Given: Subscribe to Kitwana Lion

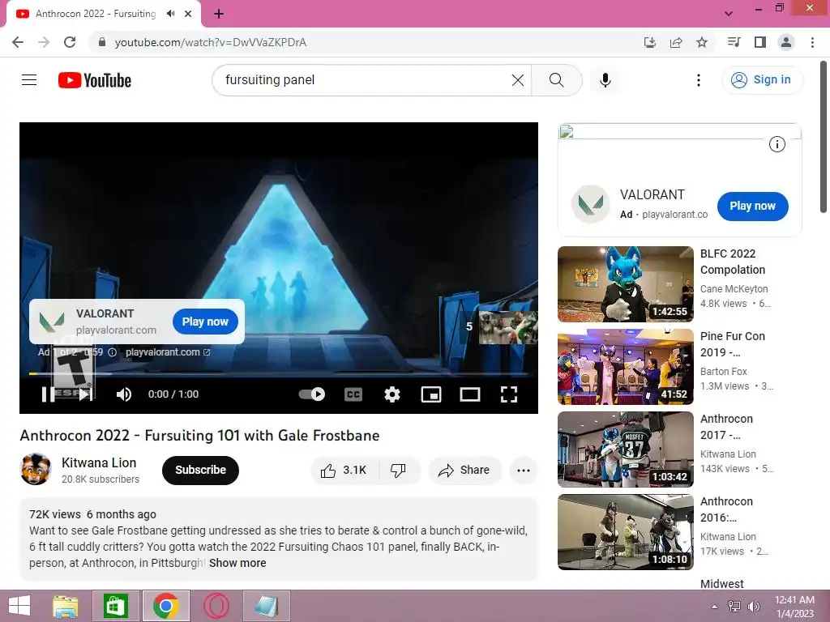Looking at the screenshot, I should tap(201, 471).
